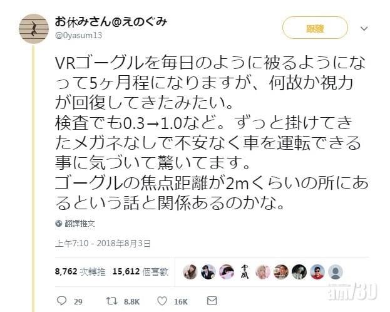Image resolution: width=390 pixels, height=312 pixels.
Task: Open the お休みさん@えのぐみ display name
Action: [x=111, y=22]
